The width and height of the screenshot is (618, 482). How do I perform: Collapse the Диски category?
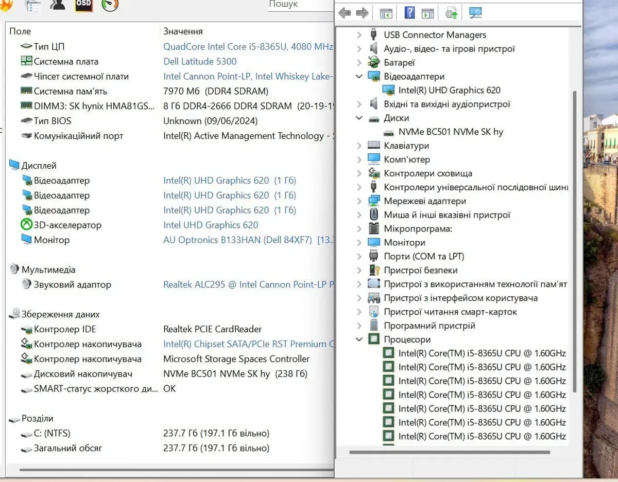(359, 118)
